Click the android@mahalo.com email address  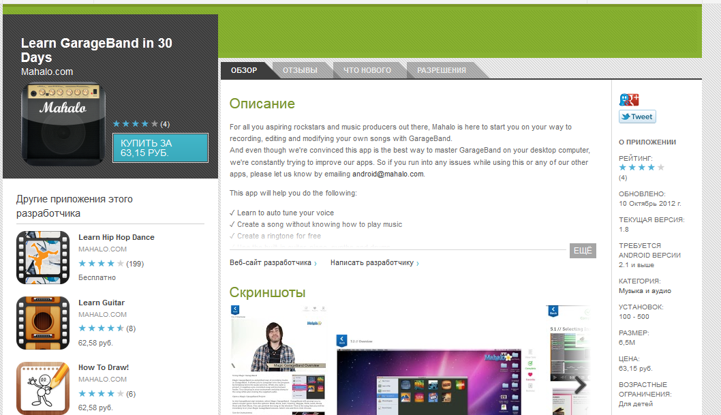pos(388,174)
